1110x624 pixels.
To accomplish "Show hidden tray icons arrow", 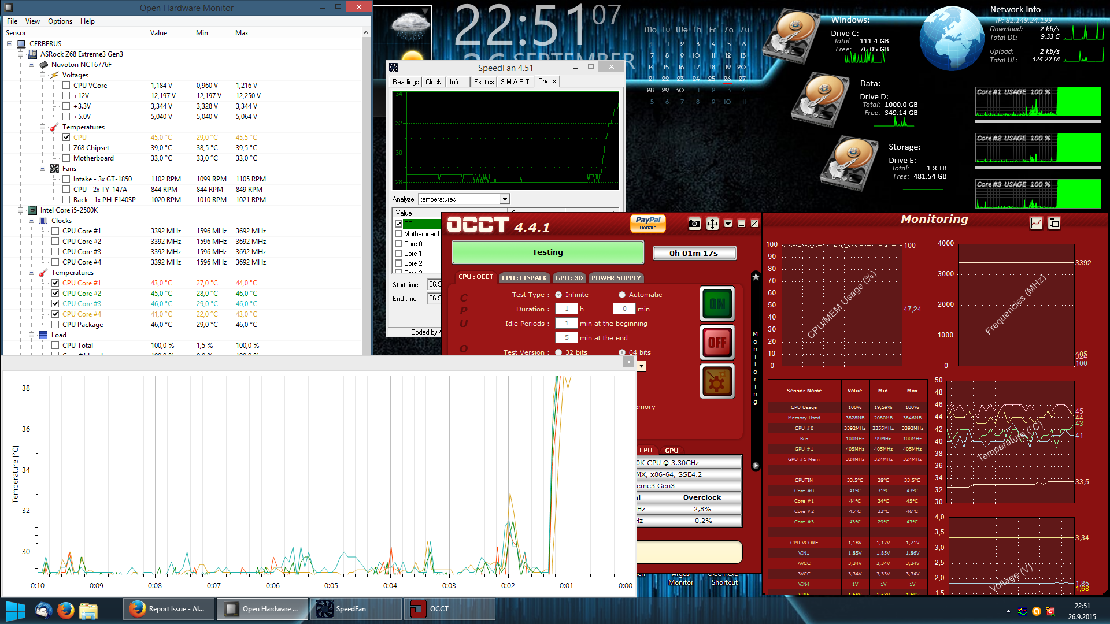I will (1008, 611).
